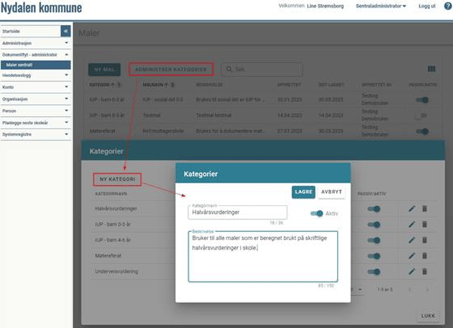Viewport: 453px width, 328px height.
Task: Toggle the passiv/aktiv switch for Underveisvurdering
Action: (373, 271)
